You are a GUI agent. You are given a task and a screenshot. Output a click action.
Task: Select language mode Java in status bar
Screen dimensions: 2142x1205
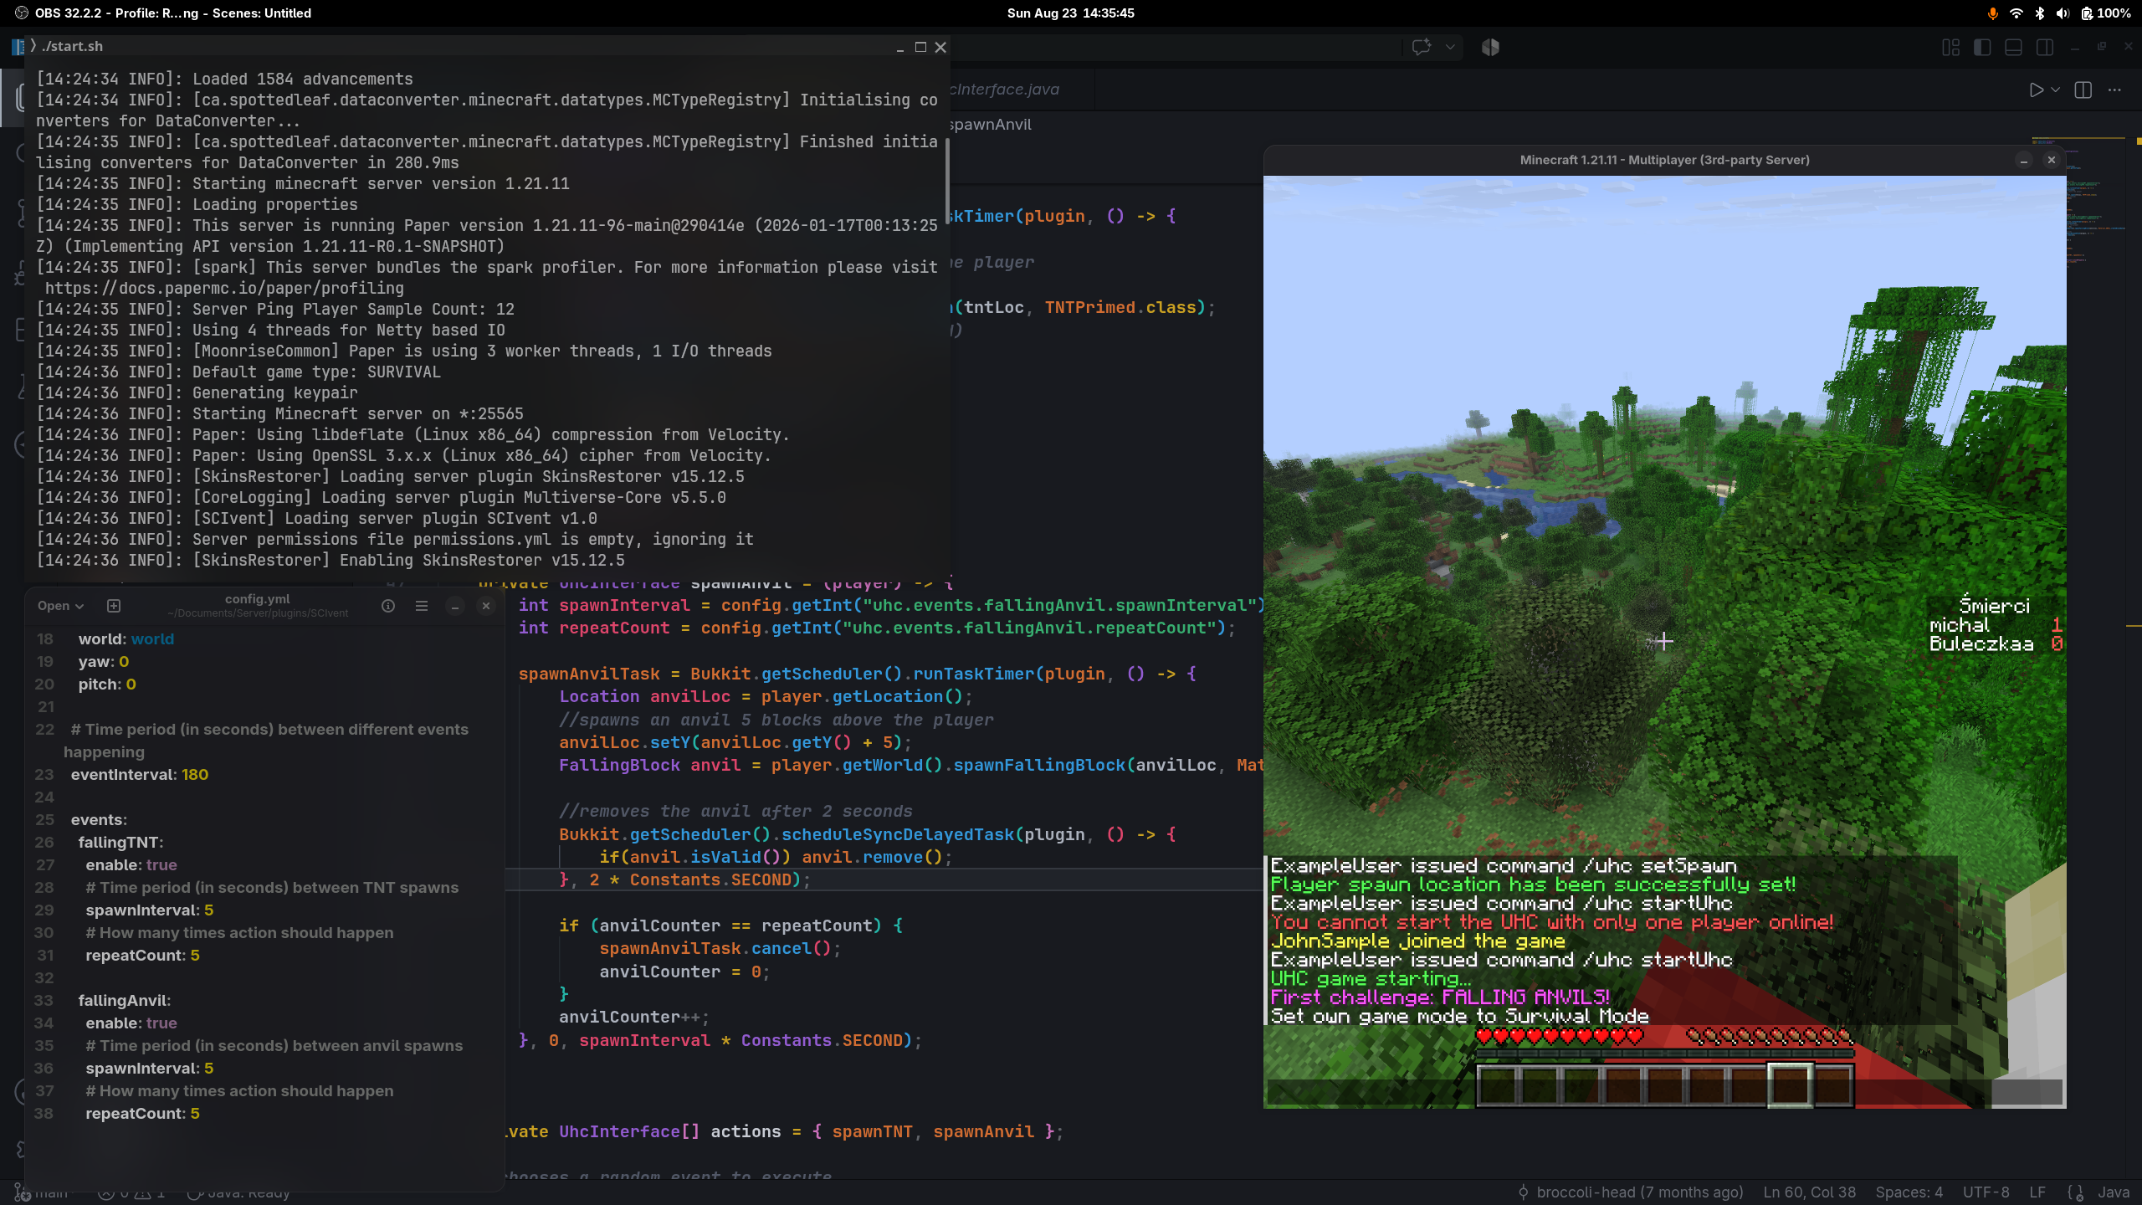pyautogui.click(x=2113, y=1192)
